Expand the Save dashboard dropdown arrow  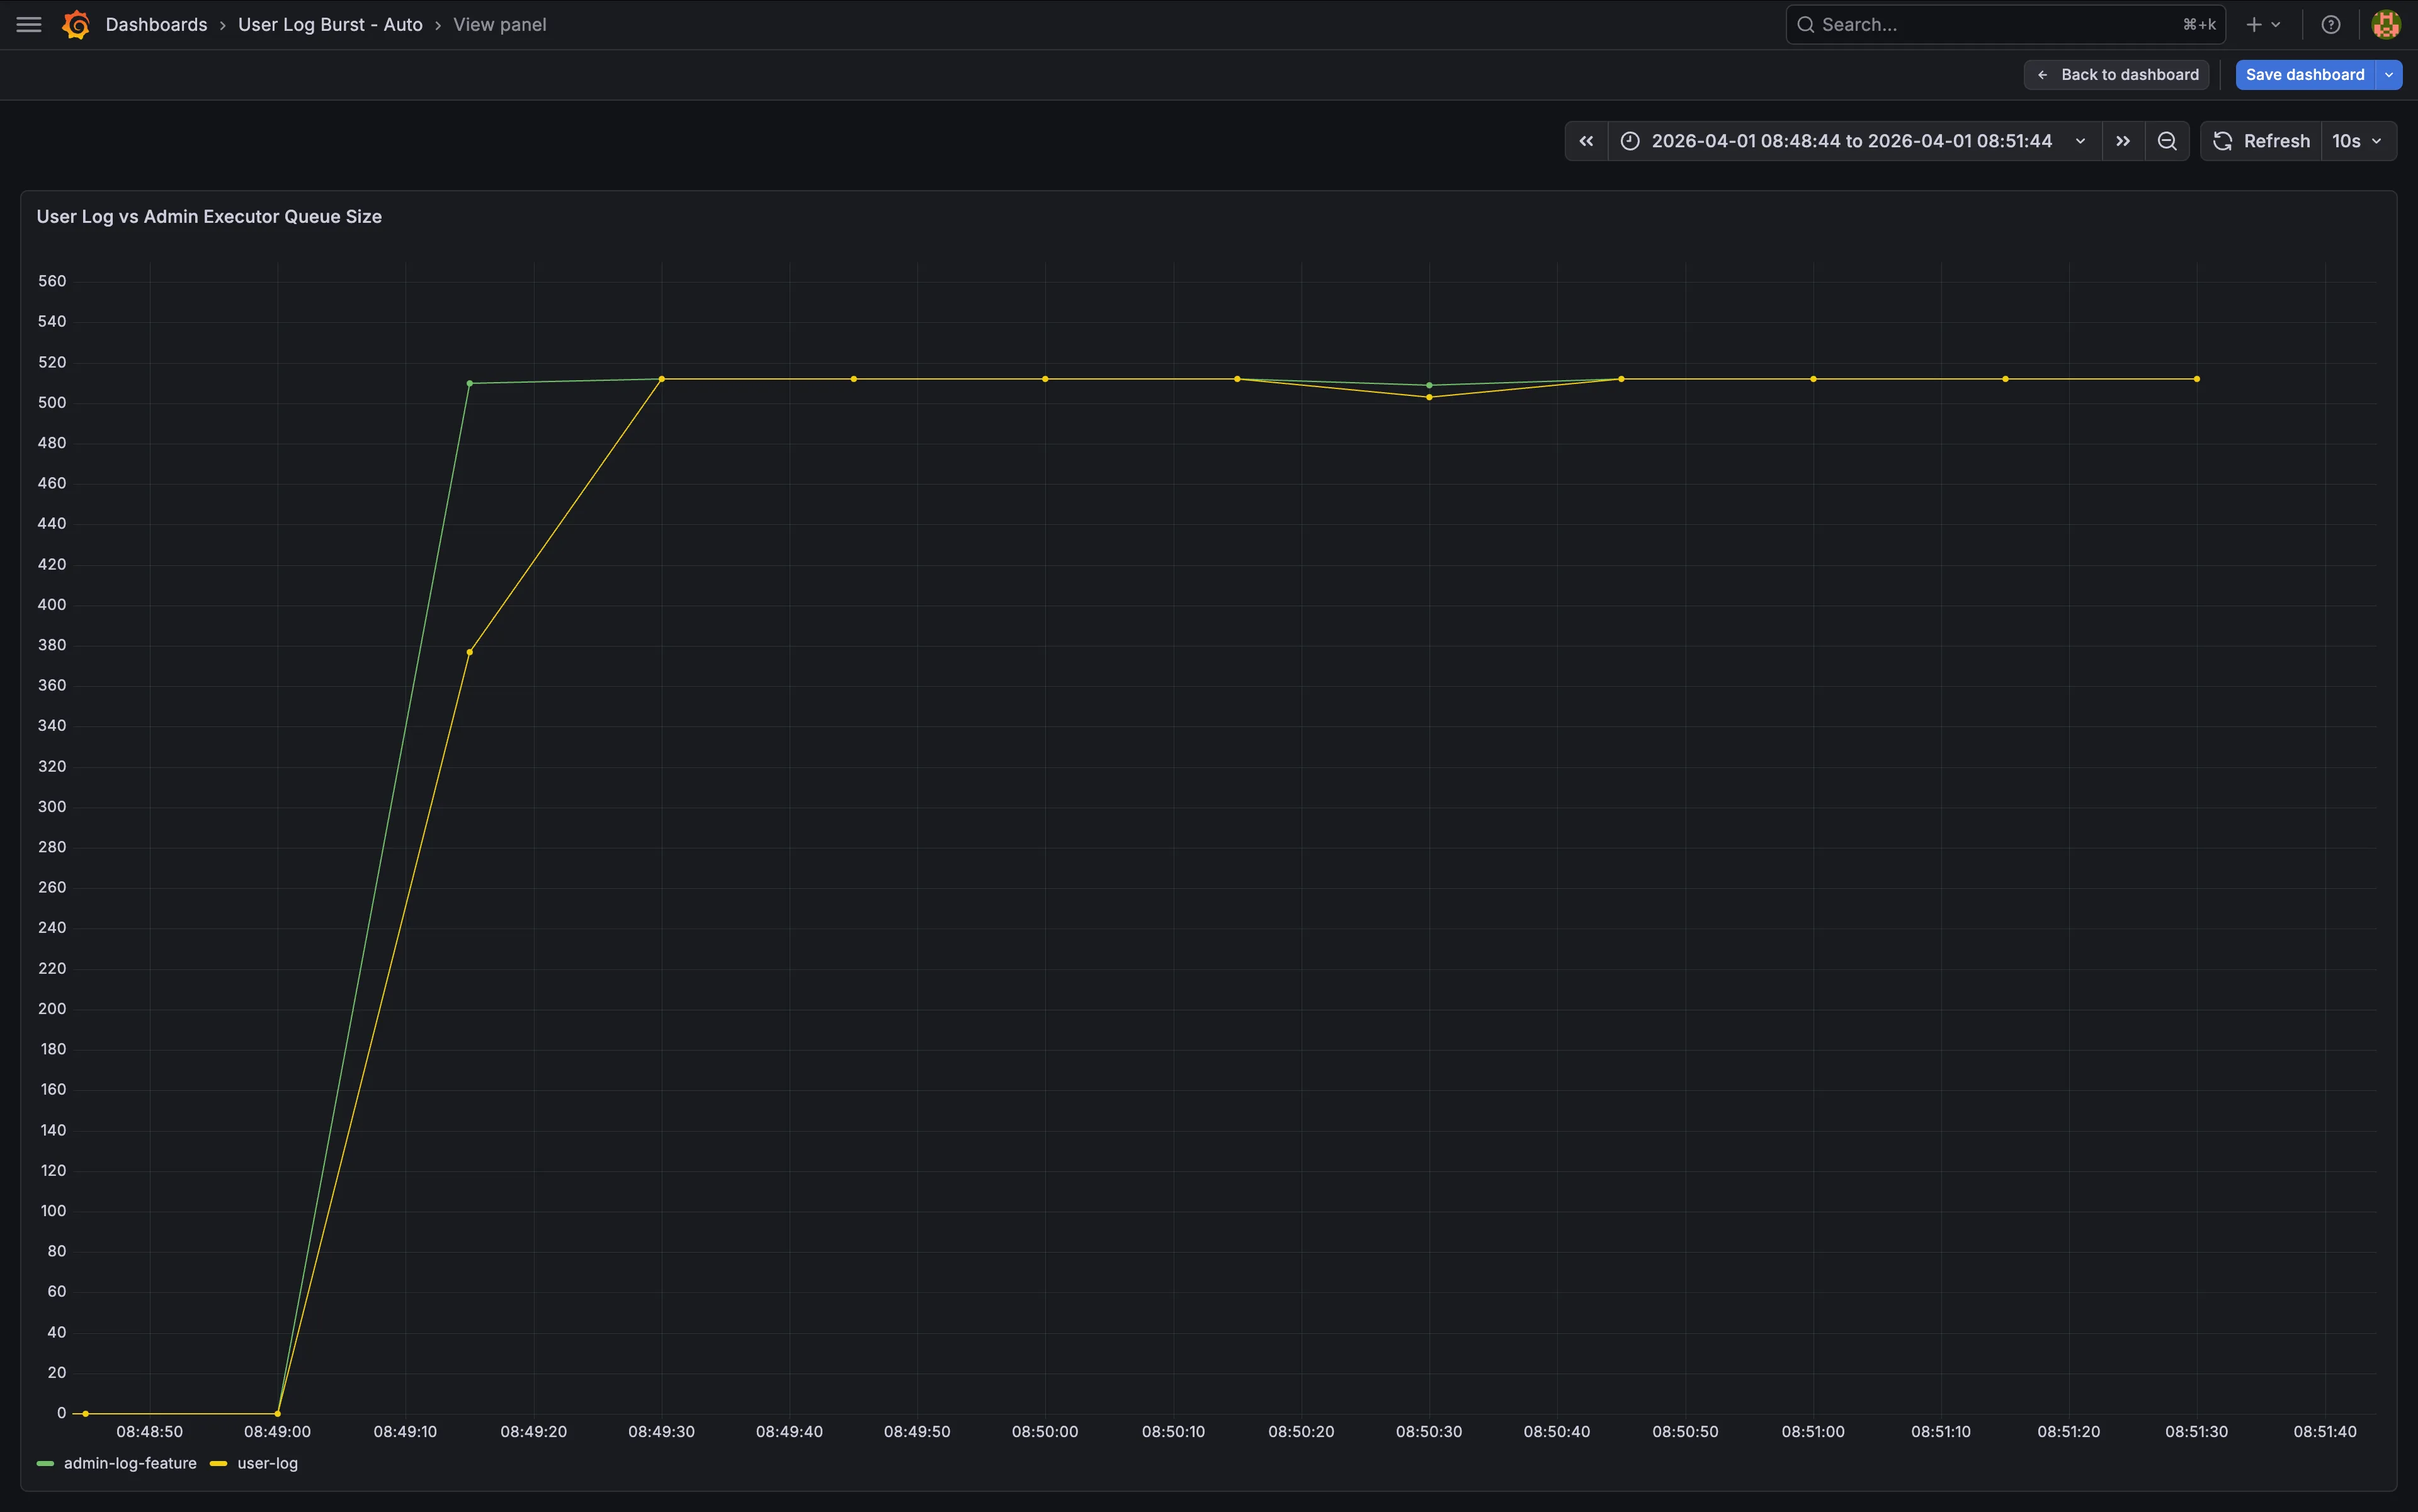click(2389, 75)
